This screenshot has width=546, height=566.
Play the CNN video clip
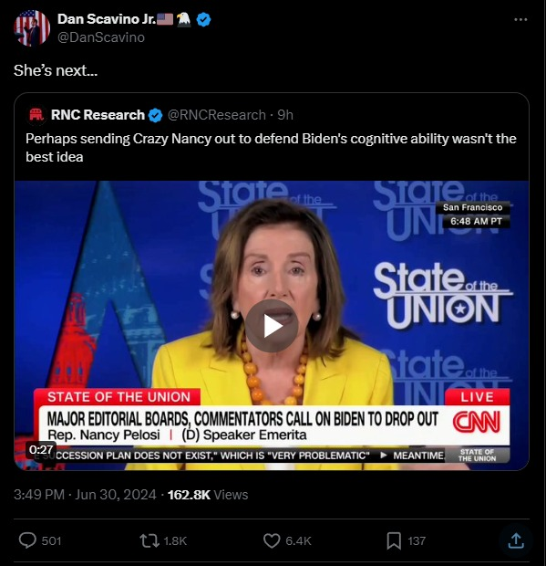pos(272,326)
